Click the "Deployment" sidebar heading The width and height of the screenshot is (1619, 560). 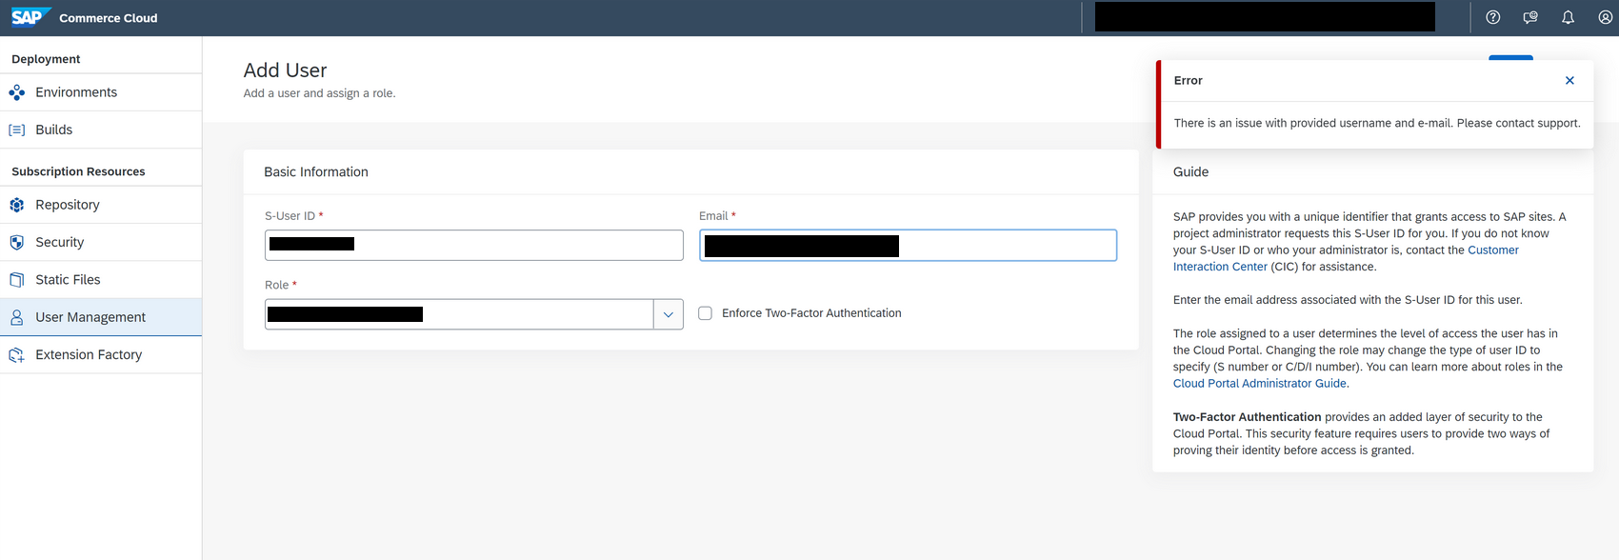pos(46,59)
